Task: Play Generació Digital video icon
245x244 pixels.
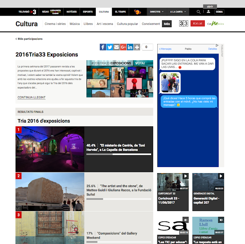Action: point(221,176)
